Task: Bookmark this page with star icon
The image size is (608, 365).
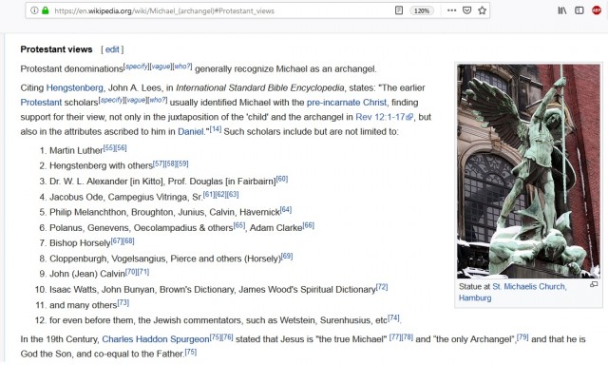Action: pos(482,10)
